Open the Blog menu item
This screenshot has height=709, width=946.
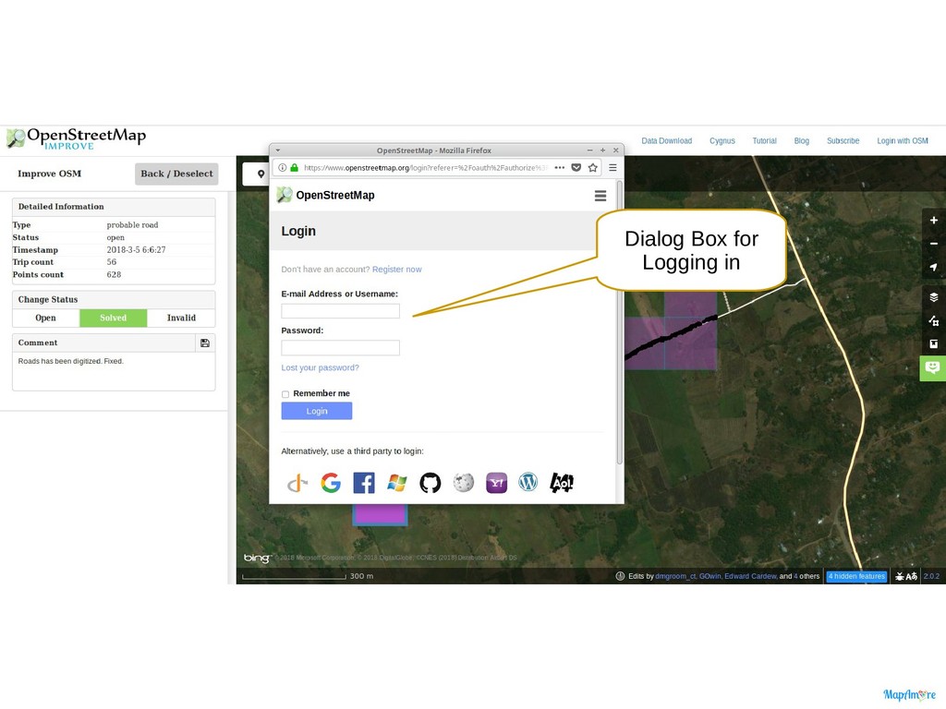click(802, 140)
